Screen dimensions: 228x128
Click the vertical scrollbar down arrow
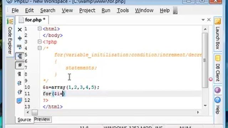205,106
